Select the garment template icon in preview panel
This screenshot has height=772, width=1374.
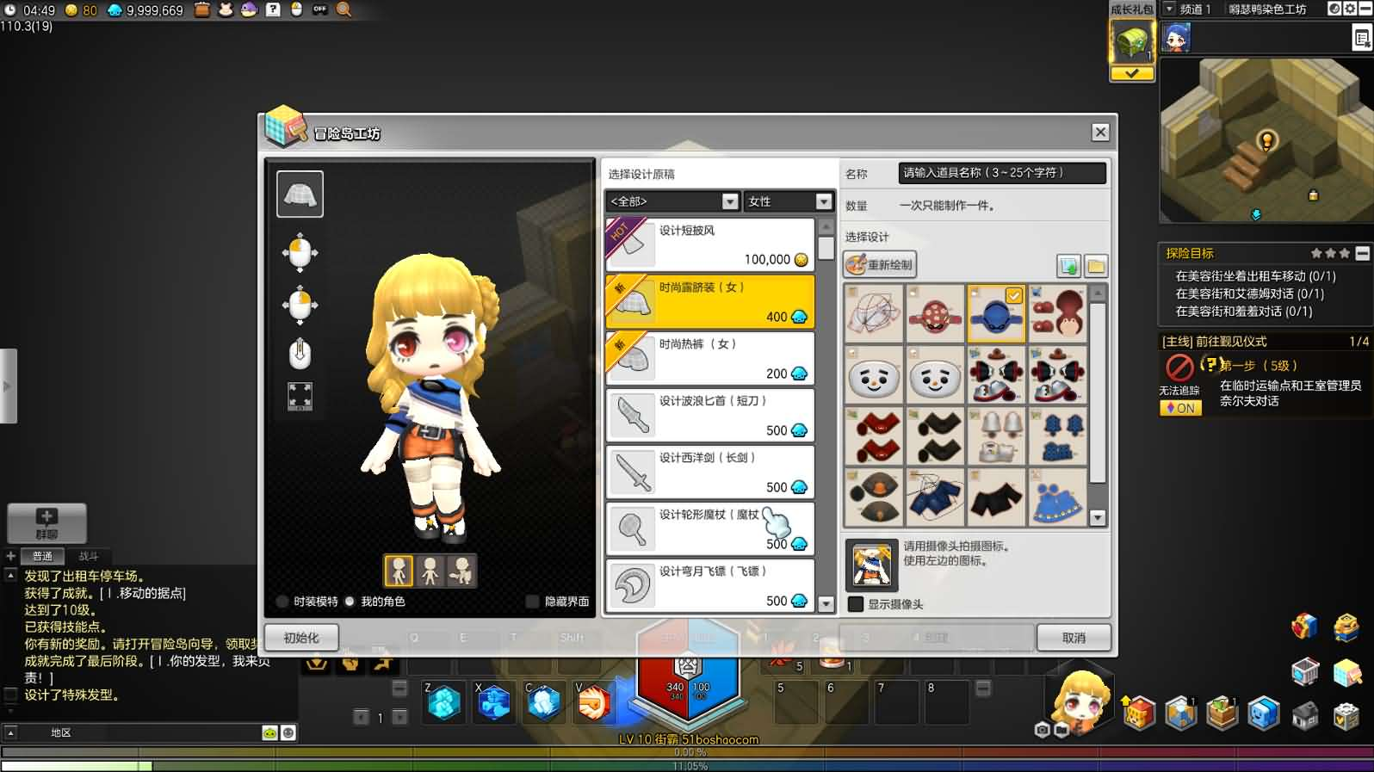[300, 194]
